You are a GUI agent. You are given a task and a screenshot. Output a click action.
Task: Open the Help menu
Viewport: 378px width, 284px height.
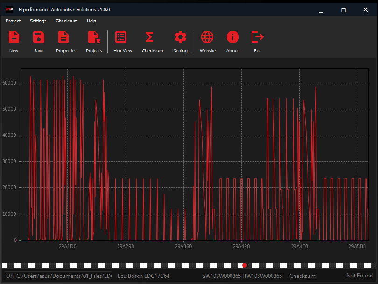[91, 21]
